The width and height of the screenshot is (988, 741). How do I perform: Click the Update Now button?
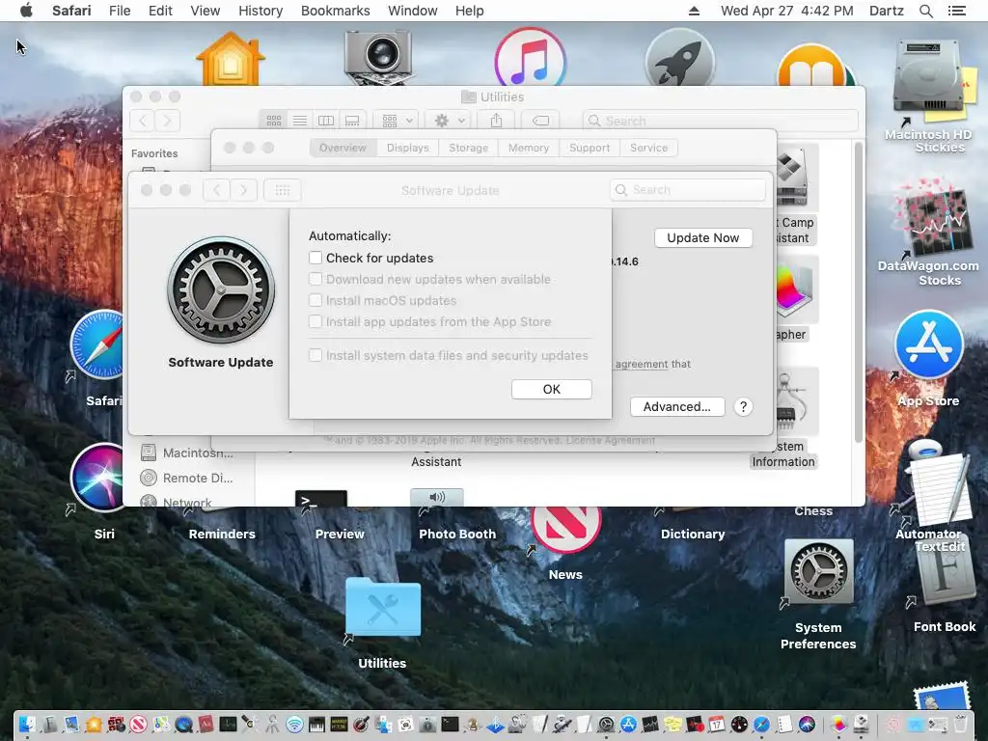[703, 237]
